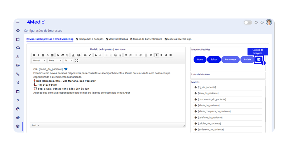
Task: Click the chat bubble icon in header
Action: pos(256,22)
